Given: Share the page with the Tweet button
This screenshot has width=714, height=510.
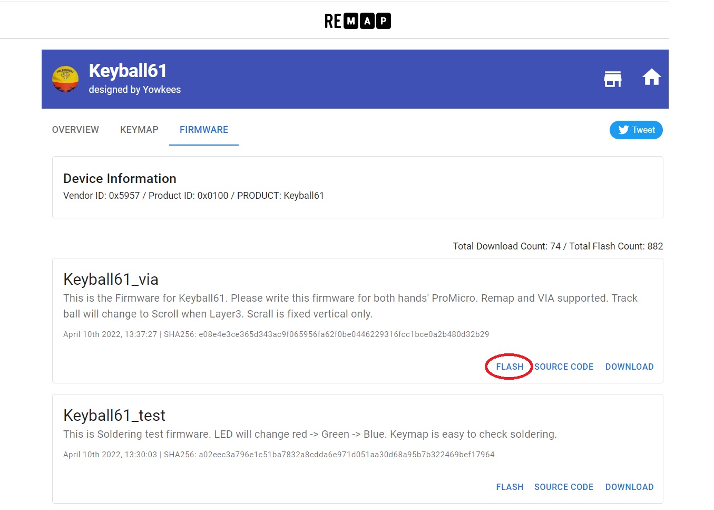Looking at the screenshot, I should [x=636, y=130].
